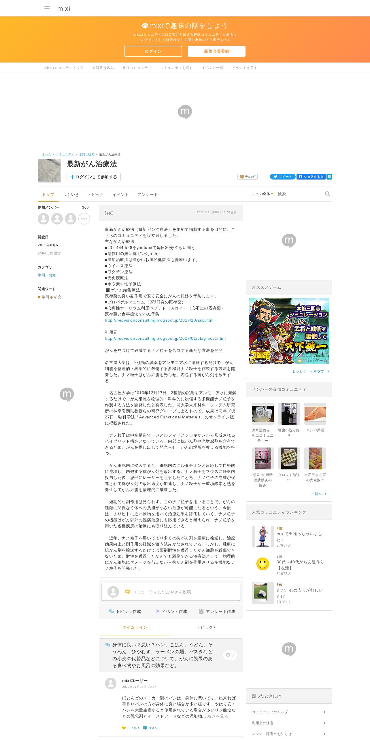
Task: Click the 三国志 game advertisement image
Action: [x=289, y=331]
